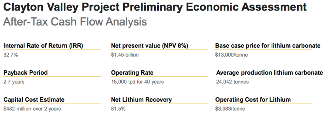Viewport: 328px width, 114px height.
Task: Click the Payback Period heading
Action: pos(26,73)
